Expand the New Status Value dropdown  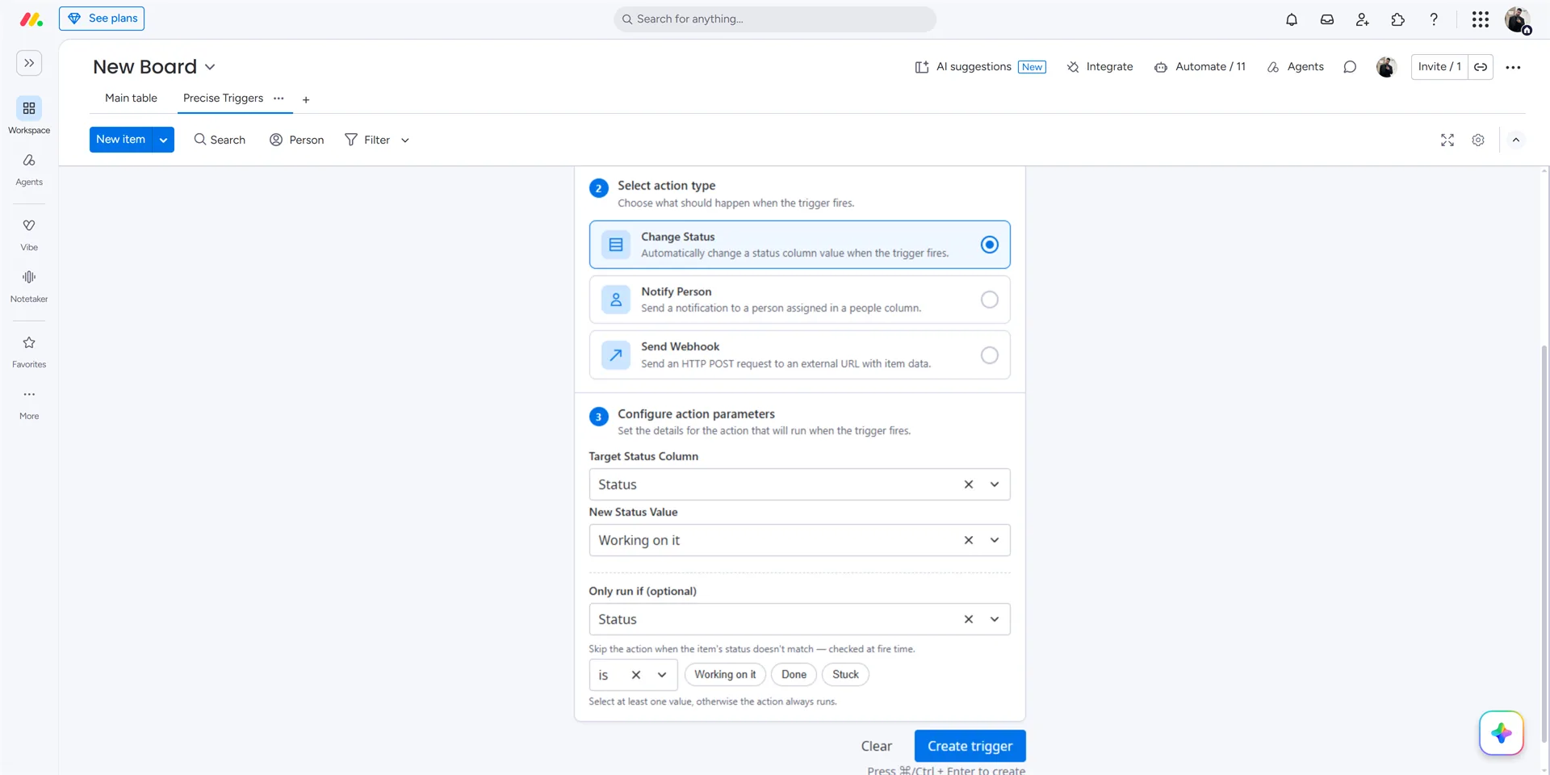pyautogui.click(x=995, y=540)
